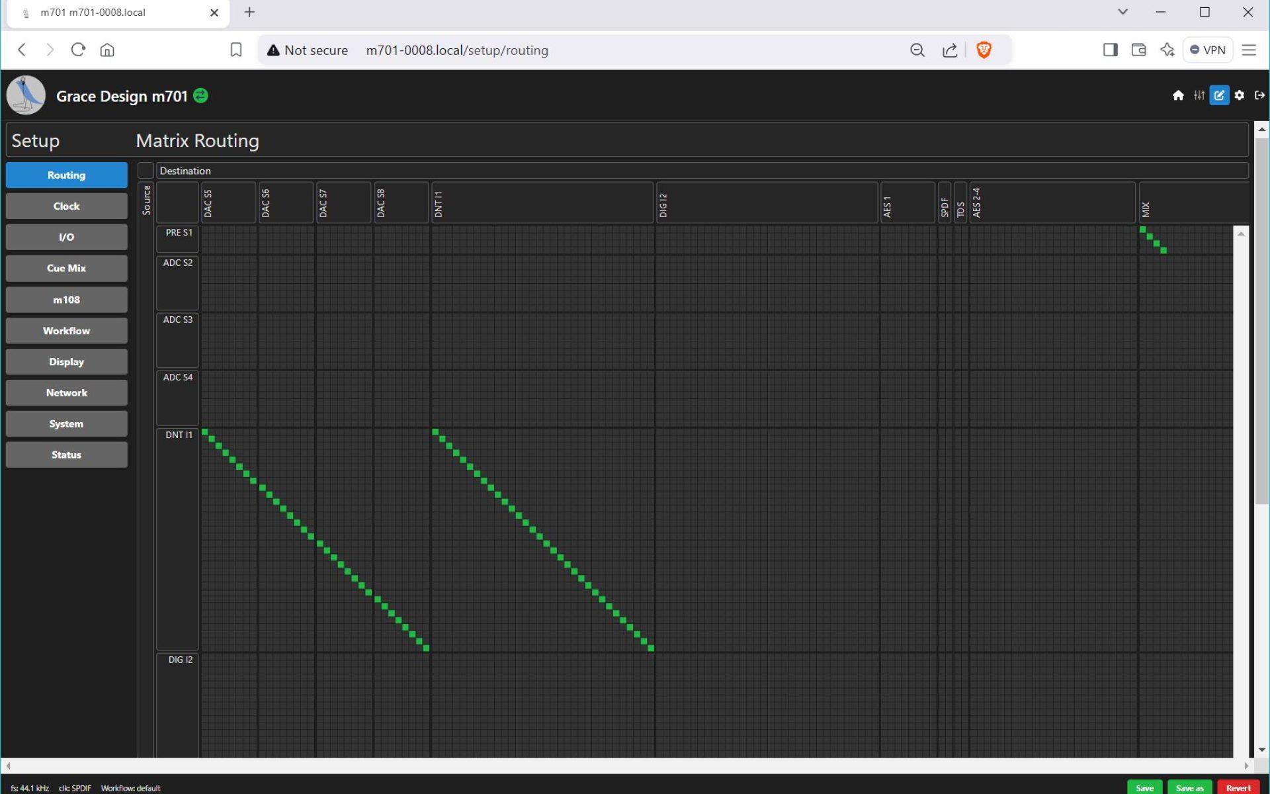Image resolution: width=1270 pixels, height=794 pixels.
Task: Click the Brave shields lion icon
Action: tap(984, 50)
